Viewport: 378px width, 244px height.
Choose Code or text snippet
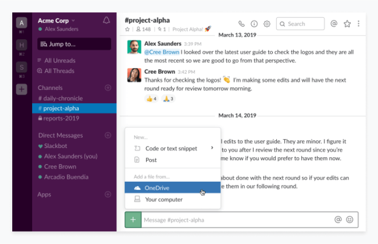coord(173,149)
